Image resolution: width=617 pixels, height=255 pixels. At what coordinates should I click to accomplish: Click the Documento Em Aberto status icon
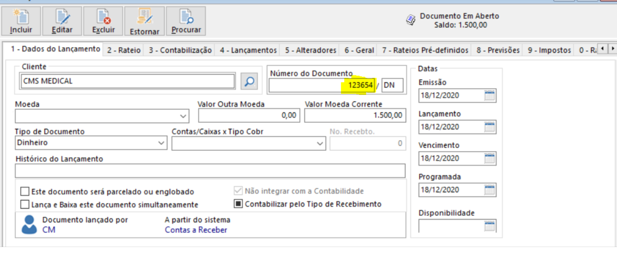pyautogui.click(x=411, y=20)
